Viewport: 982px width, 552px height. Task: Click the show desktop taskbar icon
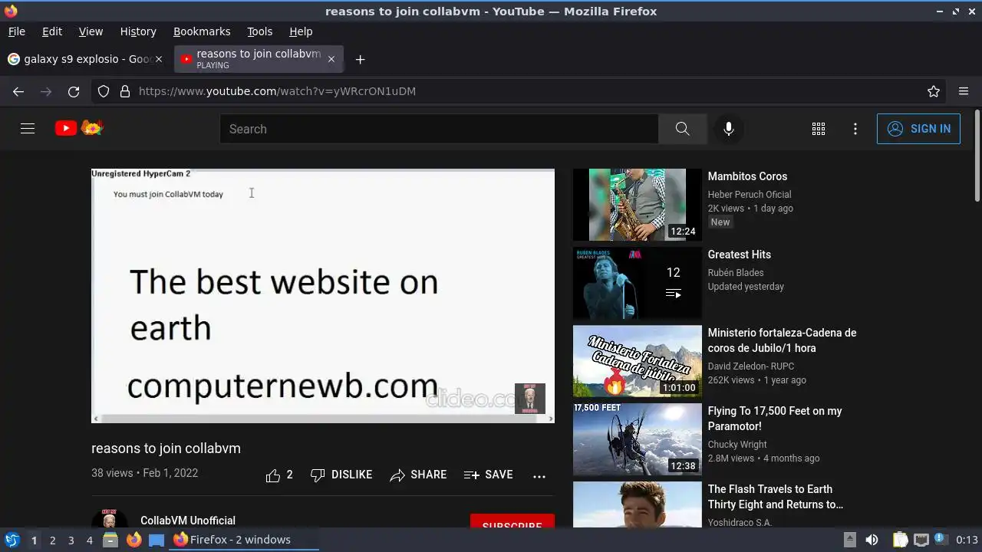pos(157,540)
